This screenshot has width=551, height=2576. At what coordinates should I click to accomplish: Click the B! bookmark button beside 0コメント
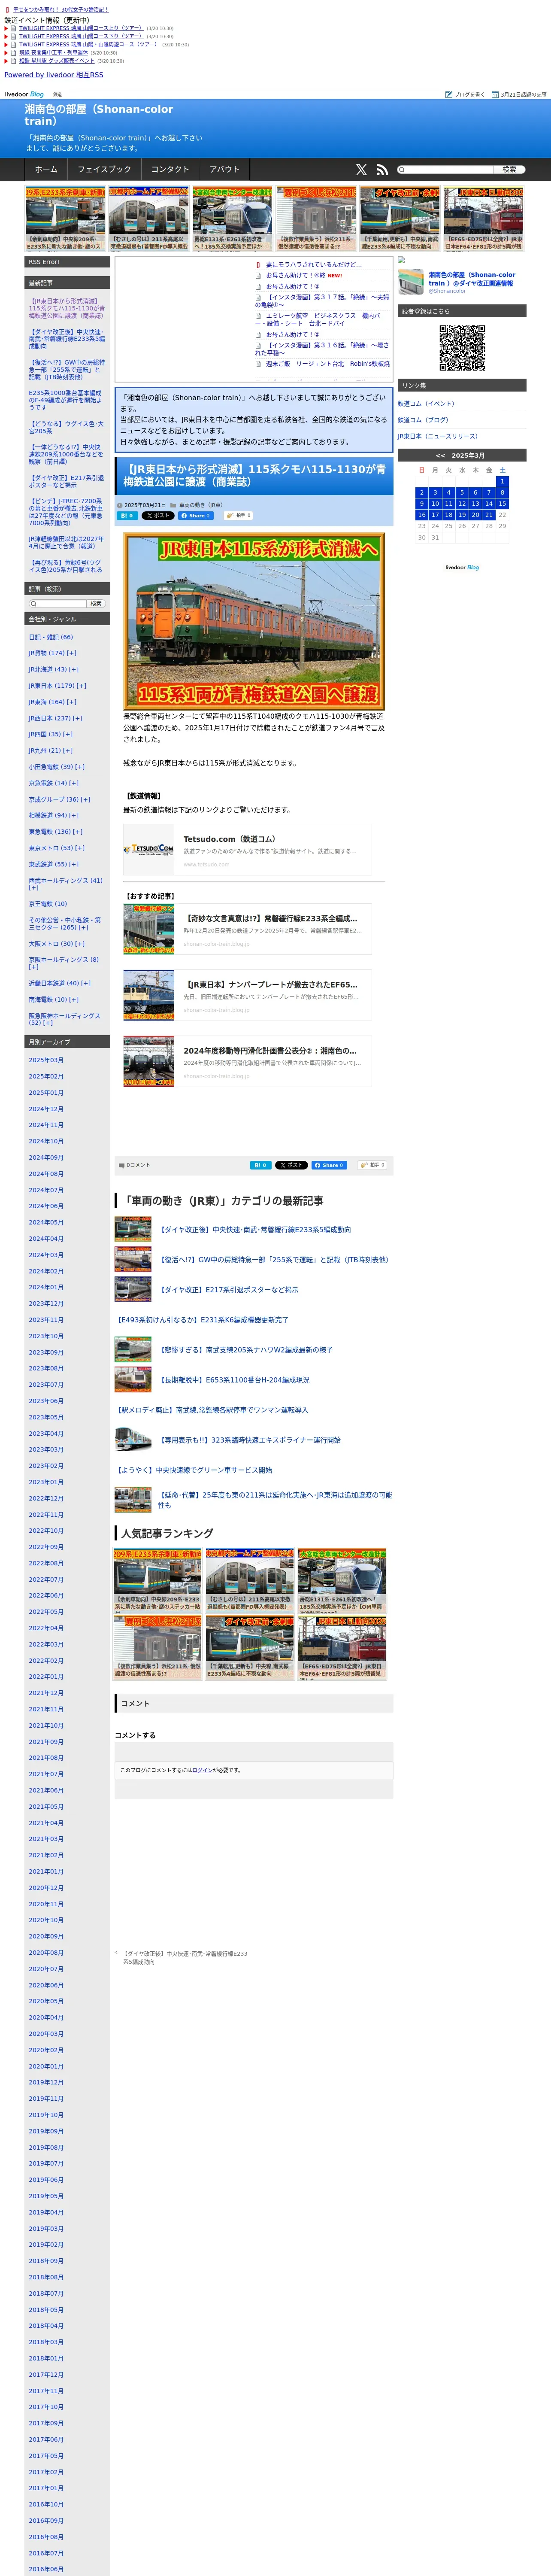point(260,1165)
